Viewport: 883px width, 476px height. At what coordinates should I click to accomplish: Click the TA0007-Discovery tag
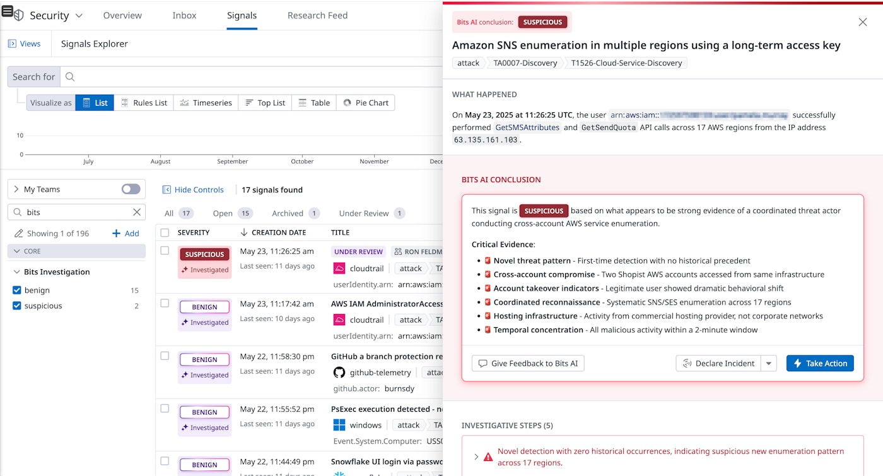point(525,63)
